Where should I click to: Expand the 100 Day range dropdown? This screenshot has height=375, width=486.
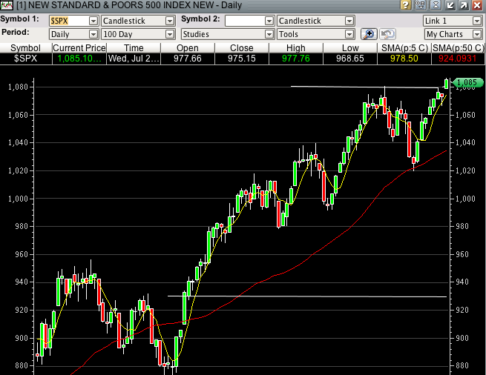[x=172, y=34]
